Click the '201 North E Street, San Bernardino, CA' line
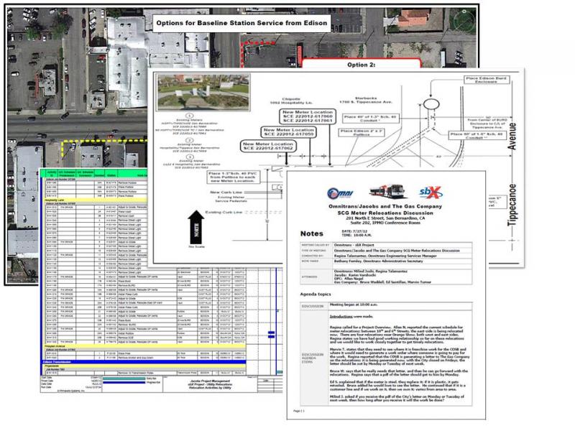575x431 pixels. (385, 218)
